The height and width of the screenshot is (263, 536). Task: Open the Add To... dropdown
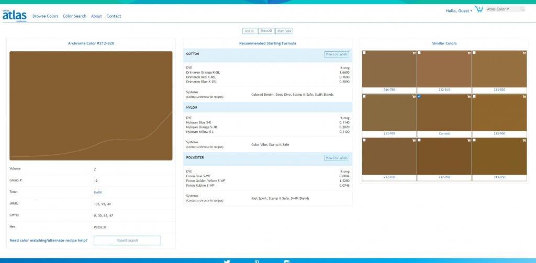(250, 31)
